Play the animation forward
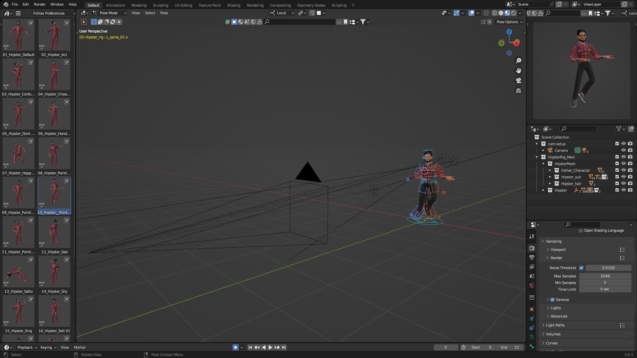This screenshot has height=358, width=637. tap(270, 347)
